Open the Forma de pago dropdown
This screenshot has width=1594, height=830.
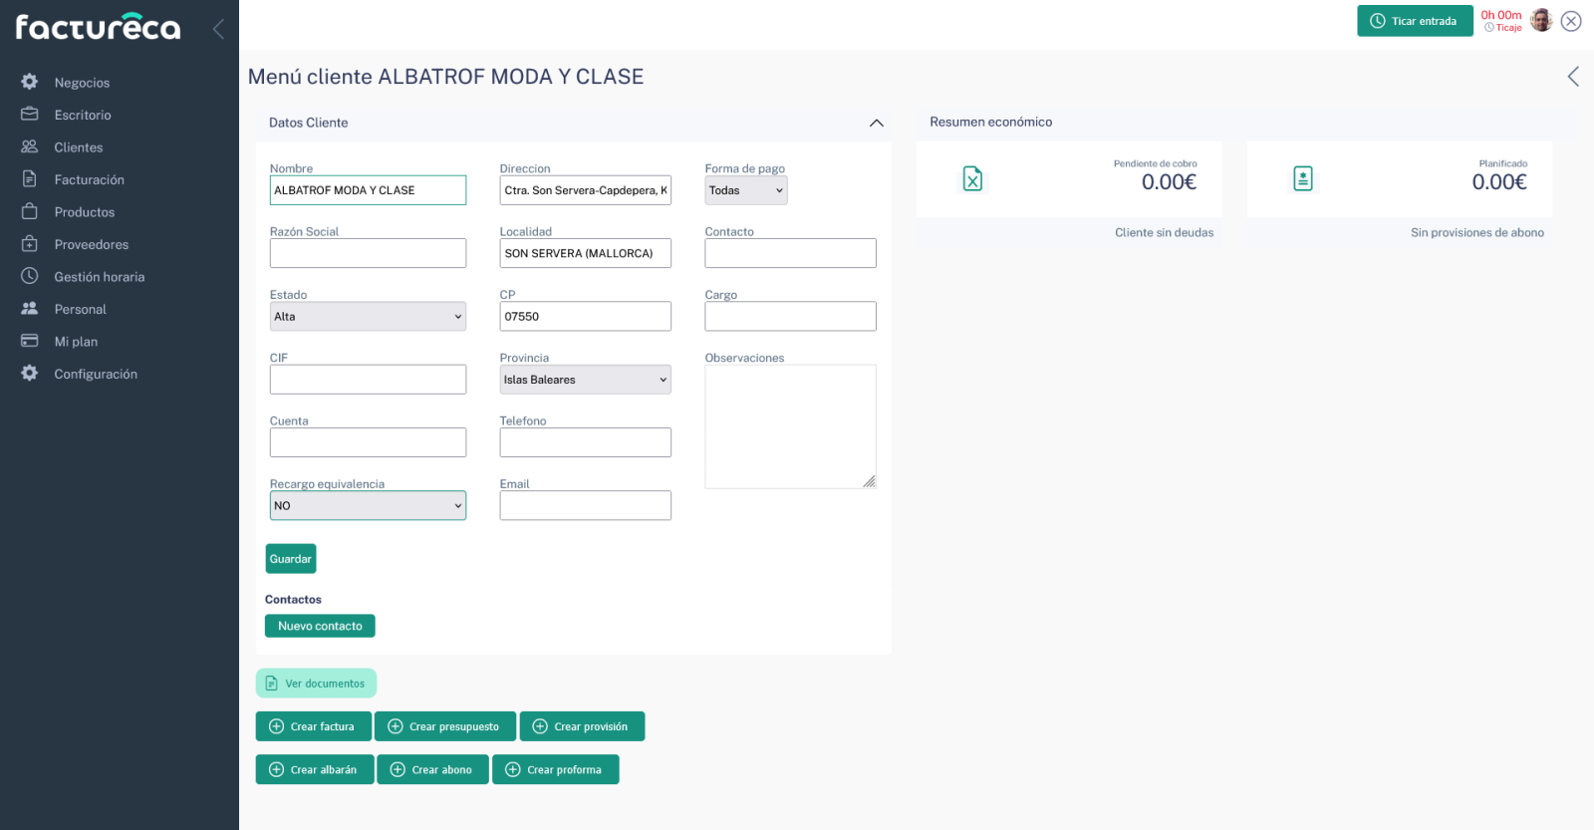745,190
